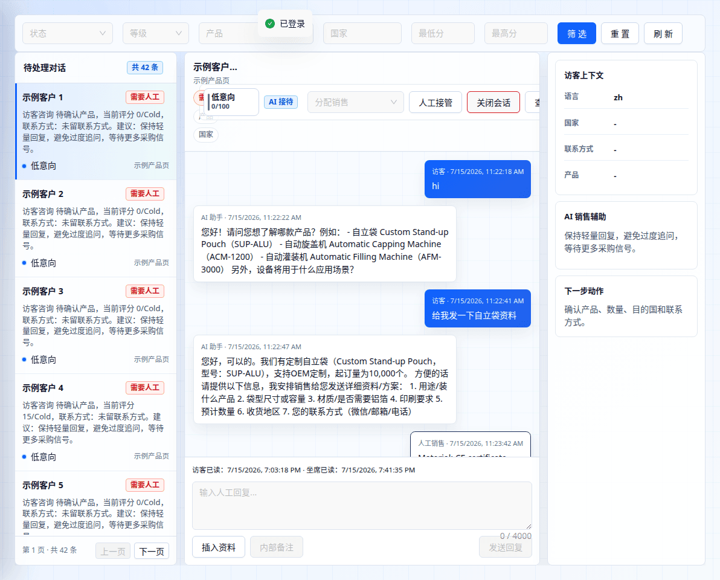720x580 pixels.
Task: Click 第 1 页 · 共 42 条 pagination text
Action: (50, 550)
